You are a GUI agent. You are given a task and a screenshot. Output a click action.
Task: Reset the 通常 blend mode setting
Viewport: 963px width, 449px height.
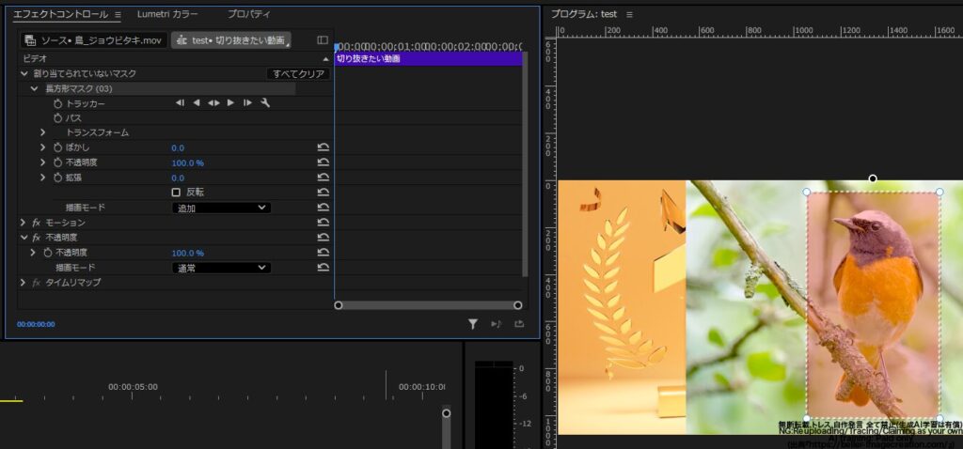click(x=324, y=268)
